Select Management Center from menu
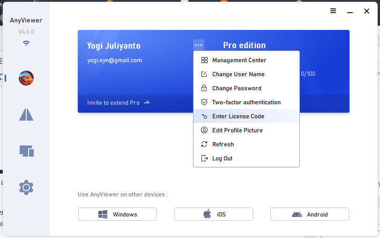The width and height of the screenshot is (380, 238). [239, 60]
